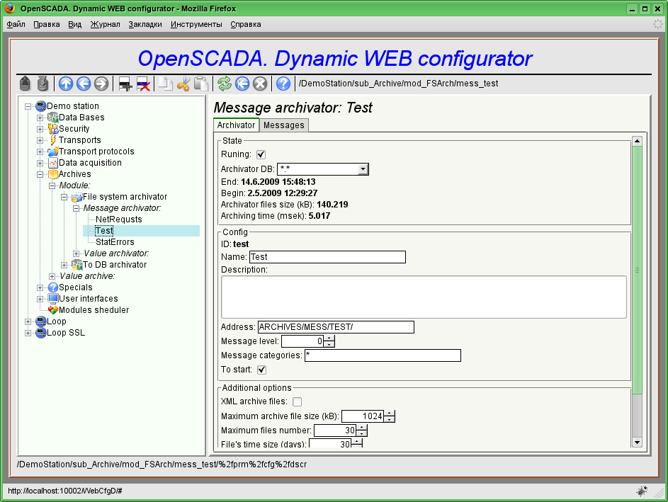Click the gray stop update icon
This screenshot has width=668, height=502.
pos(260,84)
